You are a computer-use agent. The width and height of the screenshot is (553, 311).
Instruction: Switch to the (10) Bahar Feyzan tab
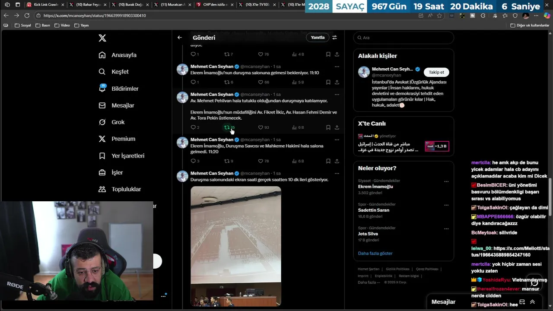point(88,5)
